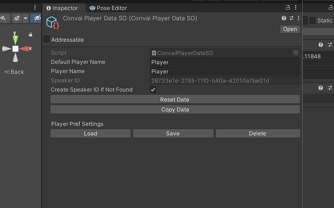
Task: Open preset selector for Convai Player Data SO
Action: coord(291,18)
